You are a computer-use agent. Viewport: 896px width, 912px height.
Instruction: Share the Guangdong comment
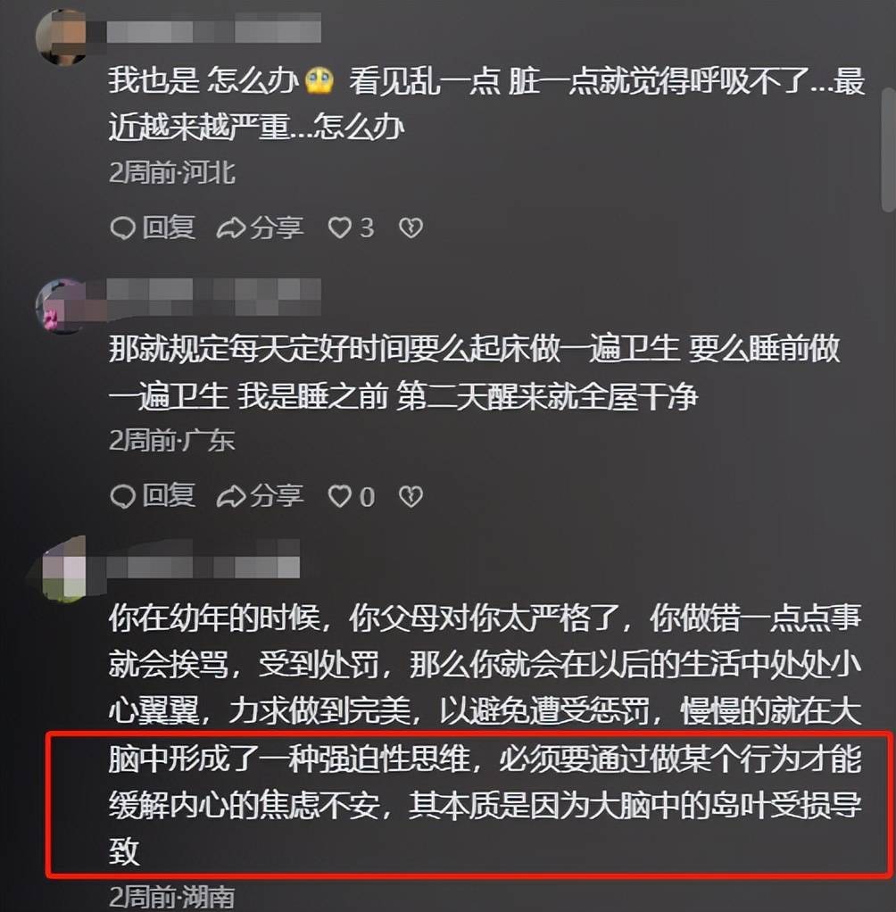pyautogui.click(x=260, y=496)
